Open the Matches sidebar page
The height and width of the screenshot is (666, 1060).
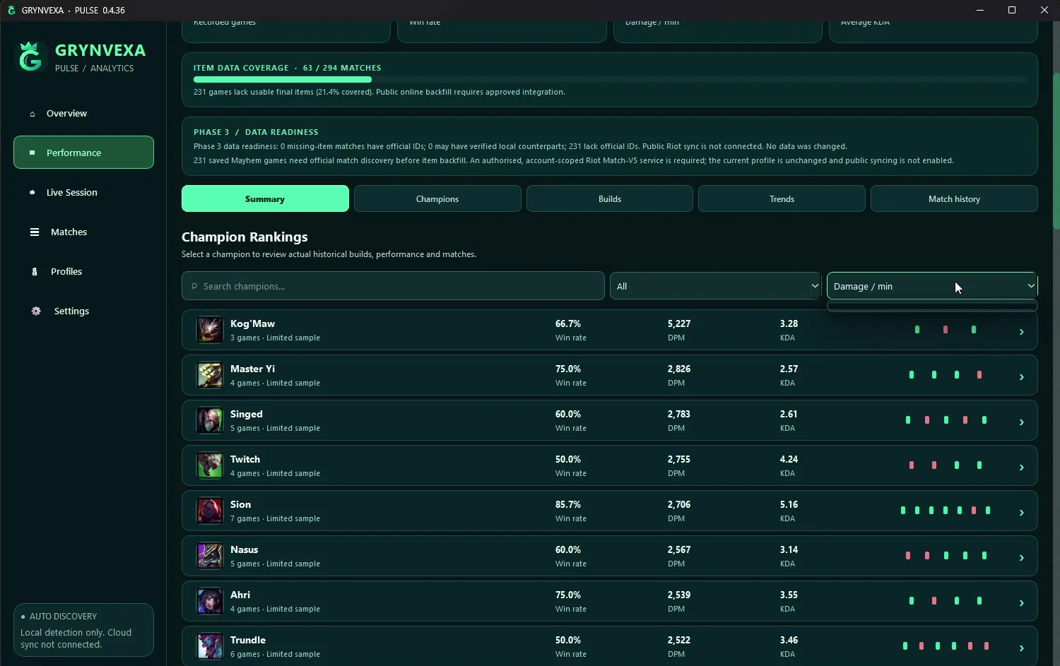point(83,232)
